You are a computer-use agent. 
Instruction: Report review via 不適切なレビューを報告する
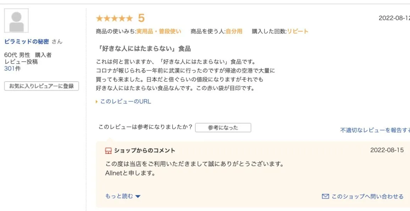tap(375, 130)
